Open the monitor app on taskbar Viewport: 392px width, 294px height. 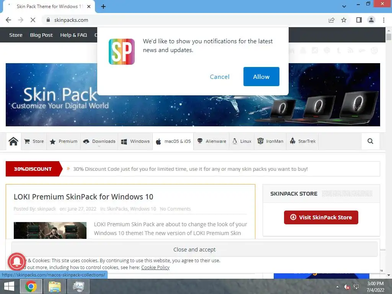click(x=78, y=286)
